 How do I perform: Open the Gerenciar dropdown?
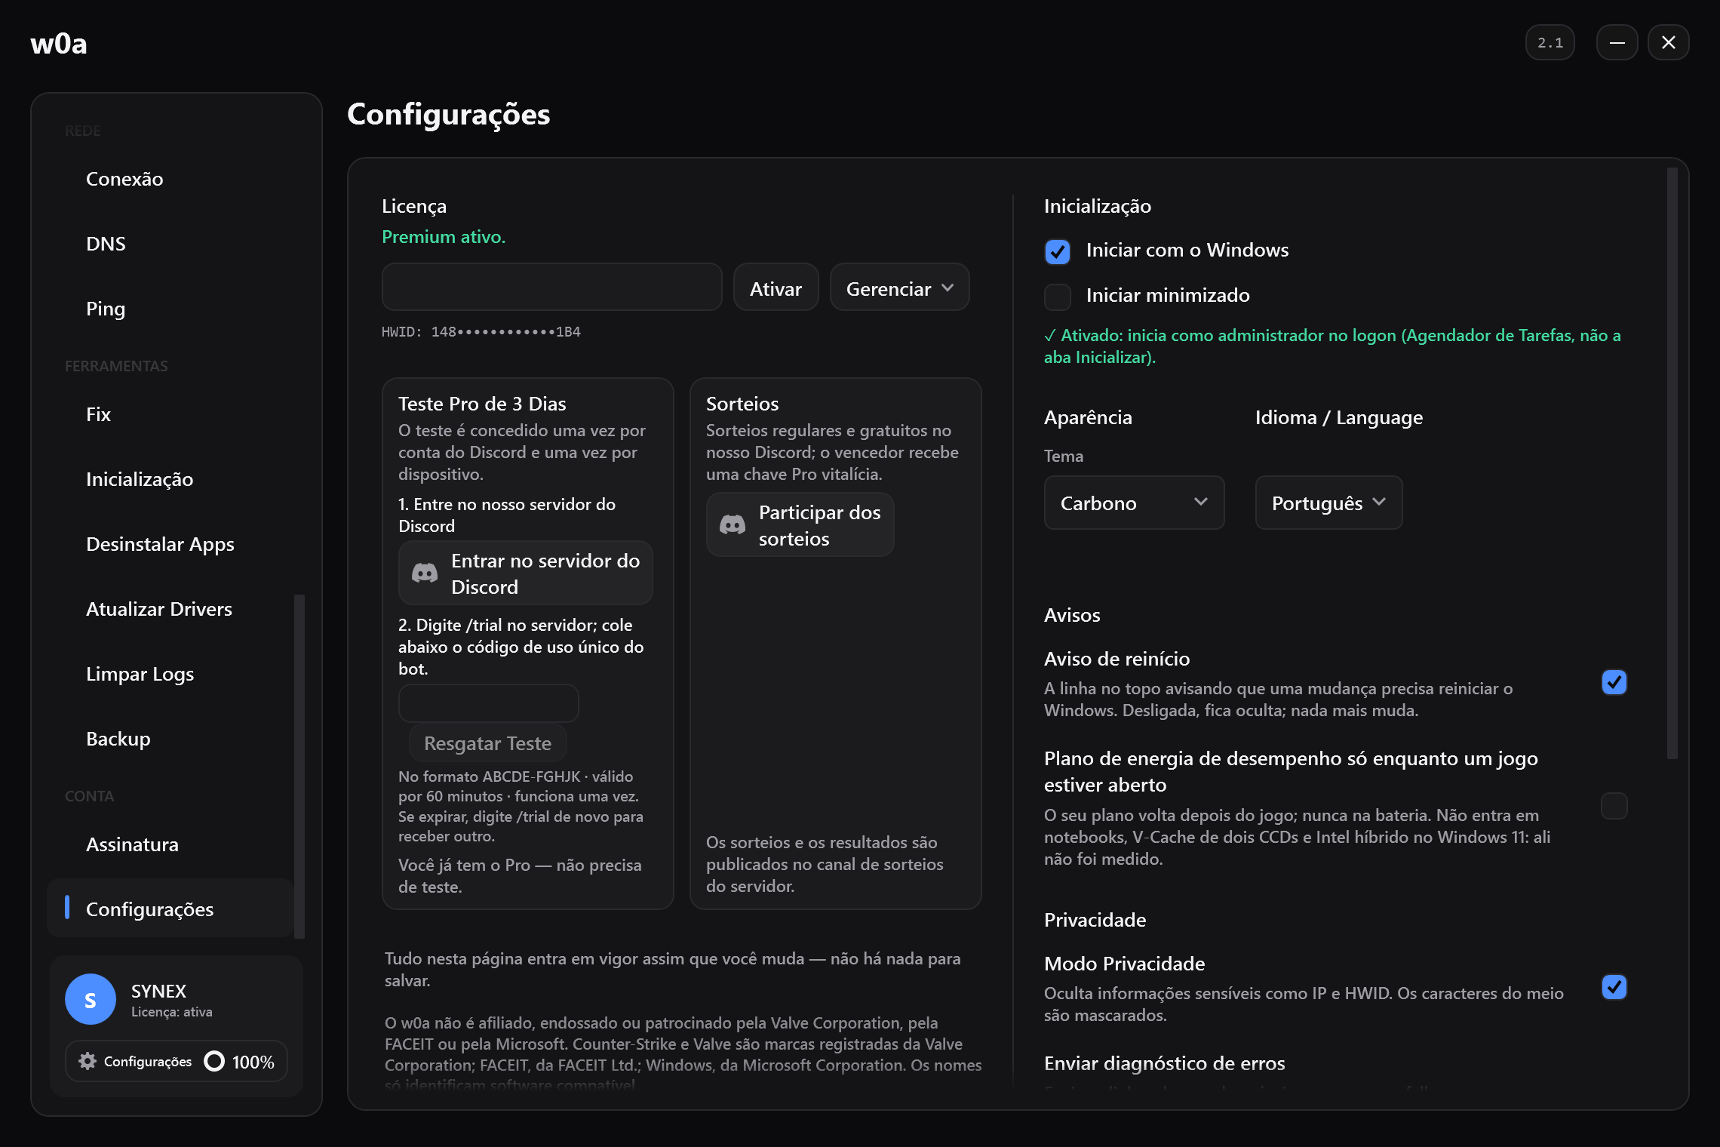(x=899, y=288)
